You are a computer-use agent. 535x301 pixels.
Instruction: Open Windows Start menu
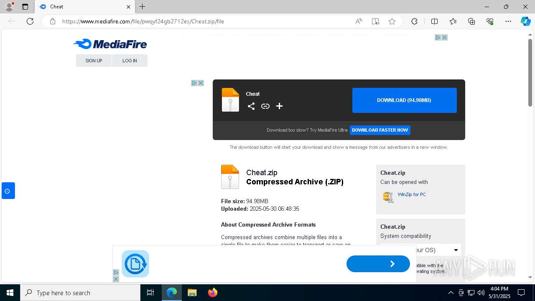click(10, 293)
